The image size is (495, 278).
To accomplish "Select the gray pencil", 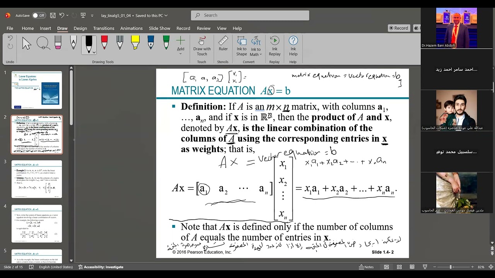I will (x=120, y=43).
